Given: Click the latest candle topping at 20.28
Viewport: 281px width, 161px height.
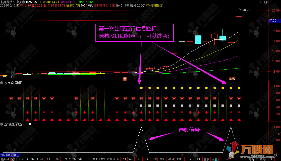Looking at the screenshot, I should pyautogui.click(x=239, y=20).
